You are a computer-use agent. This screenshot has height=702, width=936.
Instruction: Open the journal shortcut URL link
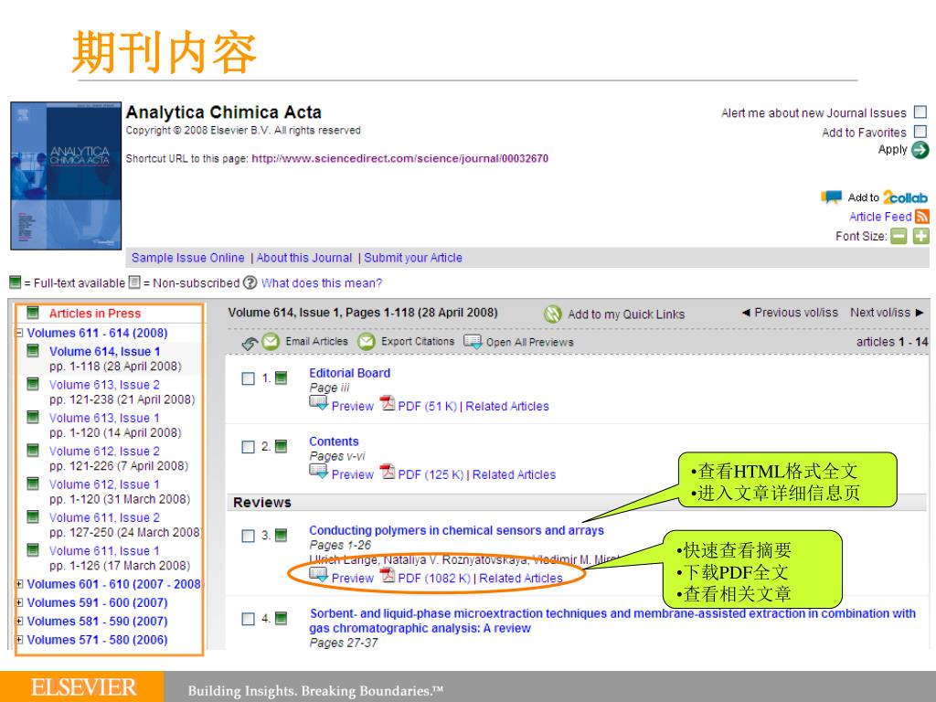coord(400,158)
